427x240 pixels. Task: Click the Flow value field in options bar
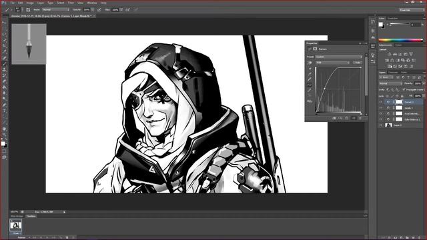click(115, 9)
